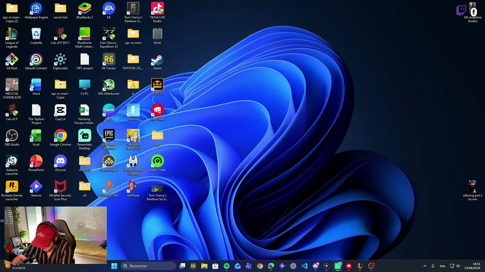Open the GanttProject desktop shortcut

109,163
